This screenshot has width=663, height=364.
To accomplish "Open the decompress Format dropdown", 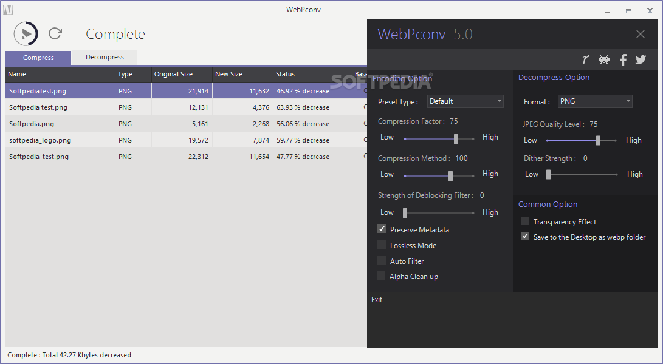I will [x=595, y=101].
